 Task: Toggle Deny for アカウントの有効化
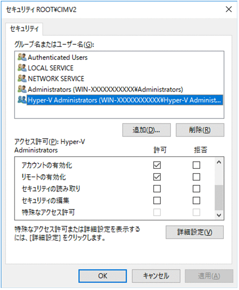tap(196, 165)
